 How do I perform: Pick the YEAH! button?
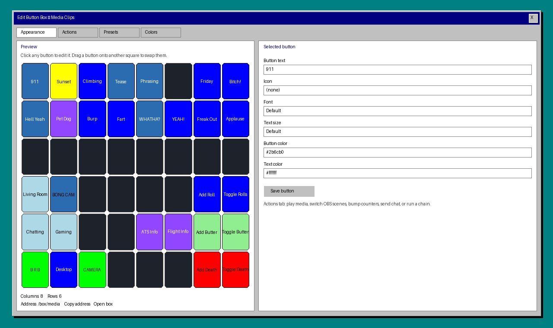click(178, 119)
